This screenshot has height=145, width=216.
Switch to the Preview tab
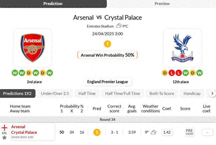coord(162,4)
